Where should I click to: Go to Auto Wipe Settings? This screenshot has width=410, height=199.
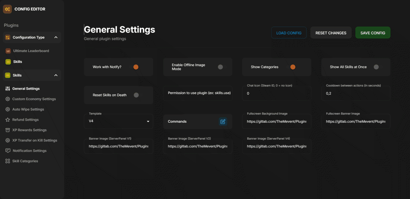28,110
